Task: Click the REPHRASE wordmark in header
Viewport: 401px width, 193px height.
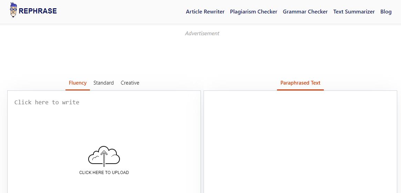Action: [38, 11]
